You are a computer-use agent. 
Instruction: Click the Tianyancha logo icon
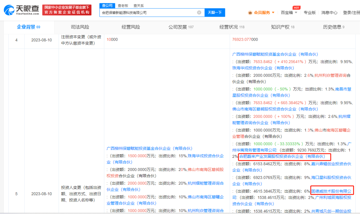9,10
